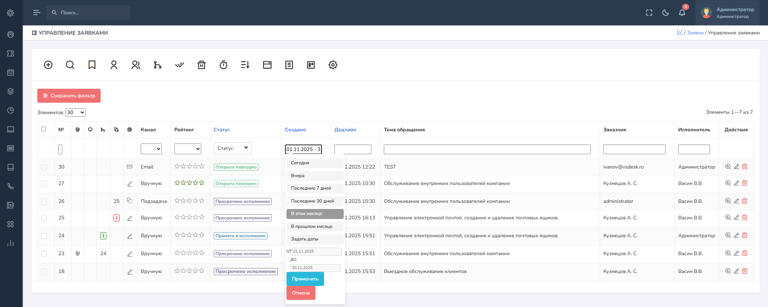
Task: View ticket 25 with the magnifier icon
Action: coord(728,218)
